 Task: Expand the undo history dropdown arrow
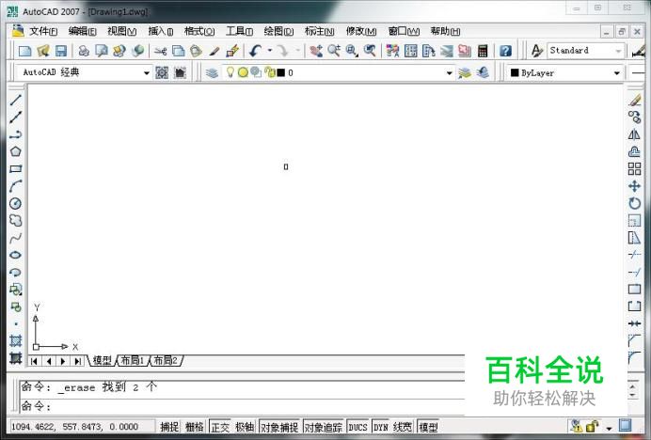pyautogui.click(x=270, y=51)
